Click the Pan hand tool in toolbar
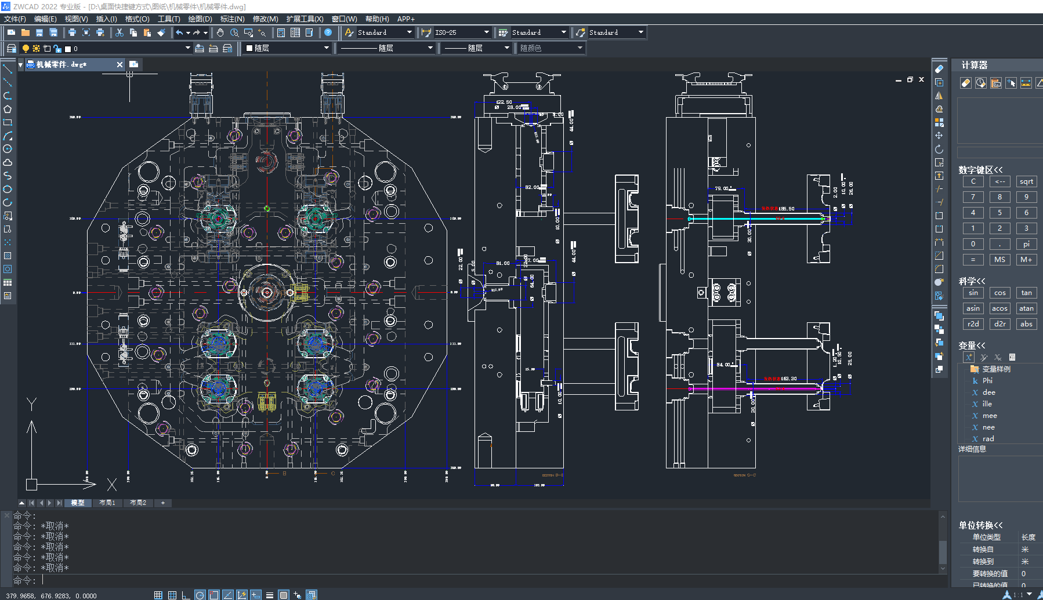The width and height of the screenshot is (1043, 600). coord(220,32)
